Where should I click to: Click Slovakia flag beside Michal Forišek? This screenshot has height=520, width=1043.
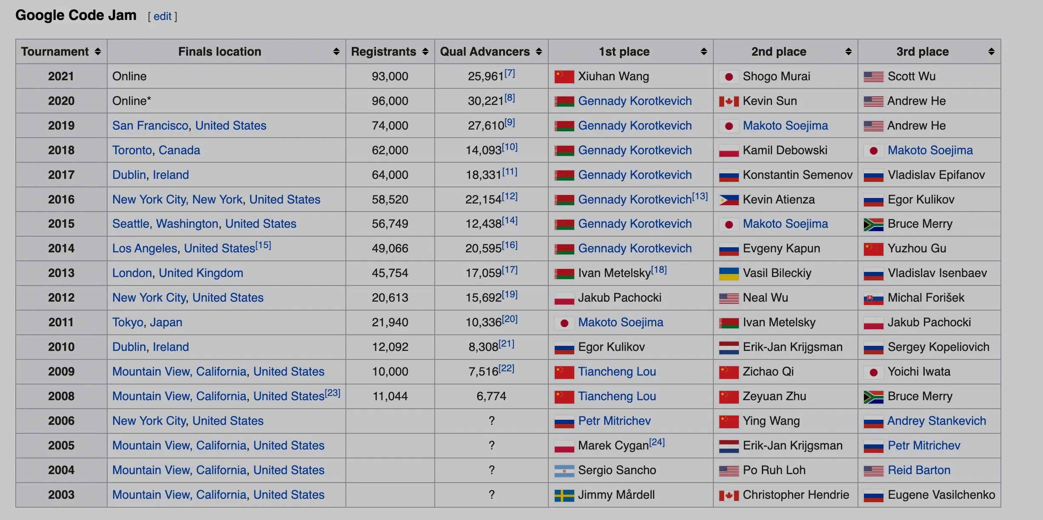pyautogui.click(x=874, y=298)
